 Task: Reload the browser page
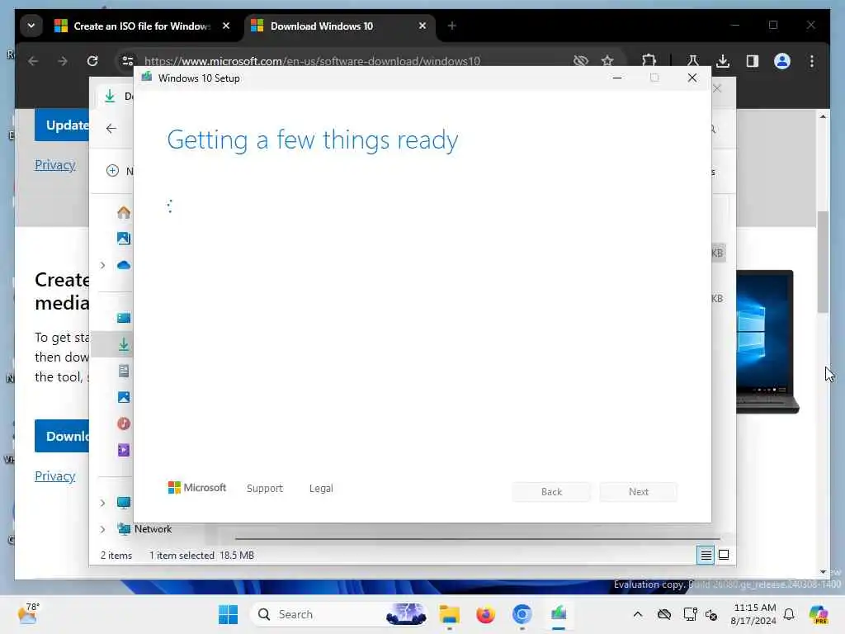tap(92, 61)
